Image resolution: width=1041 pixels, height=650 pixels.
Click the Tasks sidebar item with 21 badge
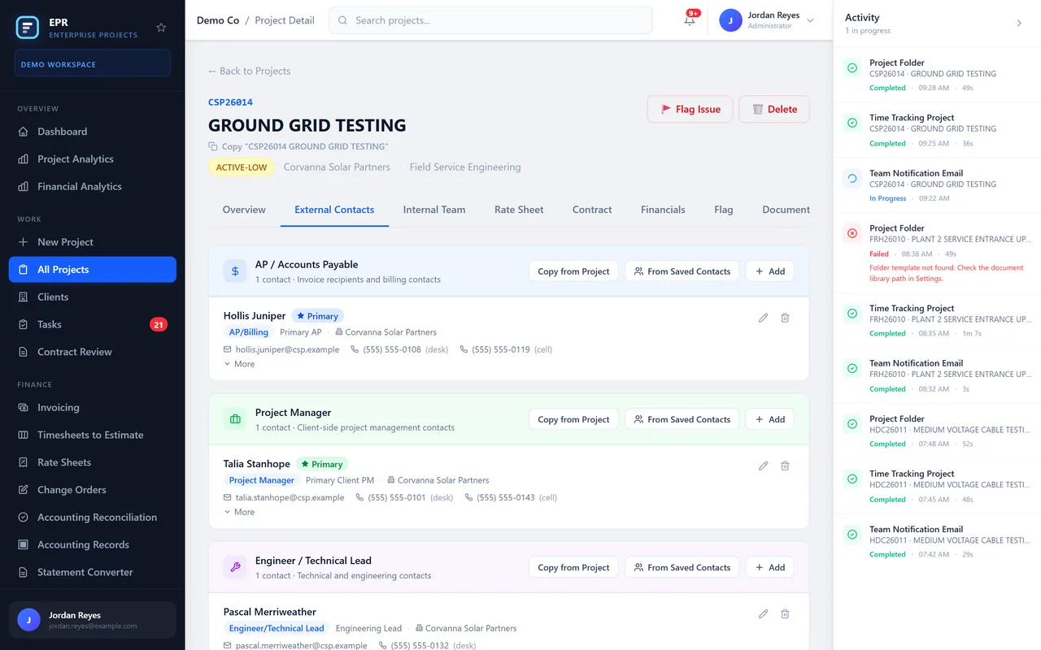click(x=93, y=324)
